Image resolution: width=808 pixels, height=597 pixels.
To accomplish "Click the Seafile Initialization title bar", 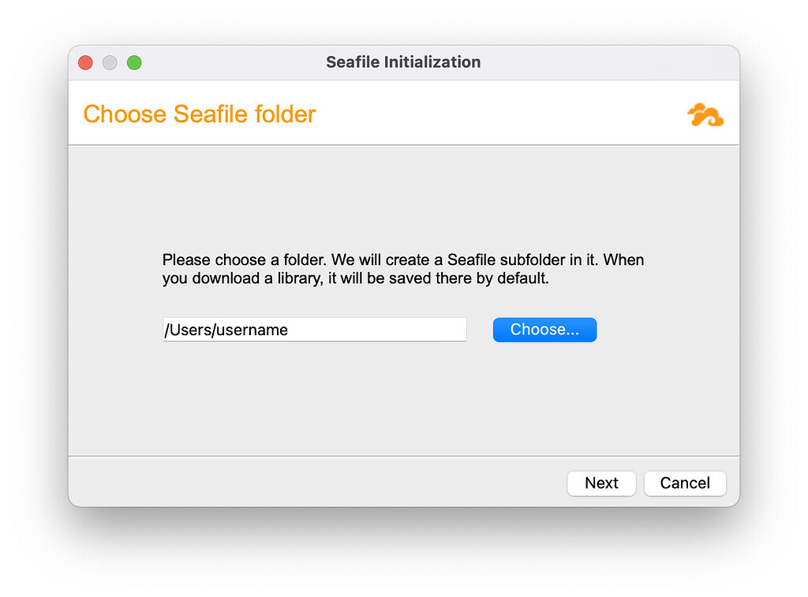I will 403,62.
